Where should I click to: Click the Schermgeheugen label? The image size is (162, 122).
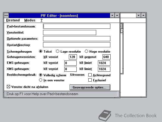[19, 52]
